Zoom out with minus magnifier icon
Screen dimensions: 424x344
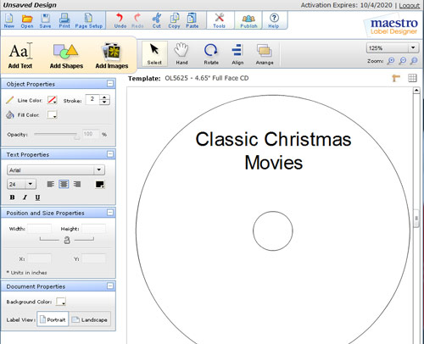(x=403, y=61)
